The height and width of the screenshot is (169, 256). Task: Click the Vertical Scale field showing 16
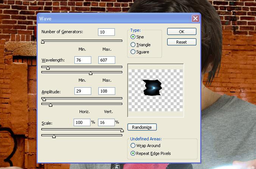pyautogui.click(x=106, y=123)
